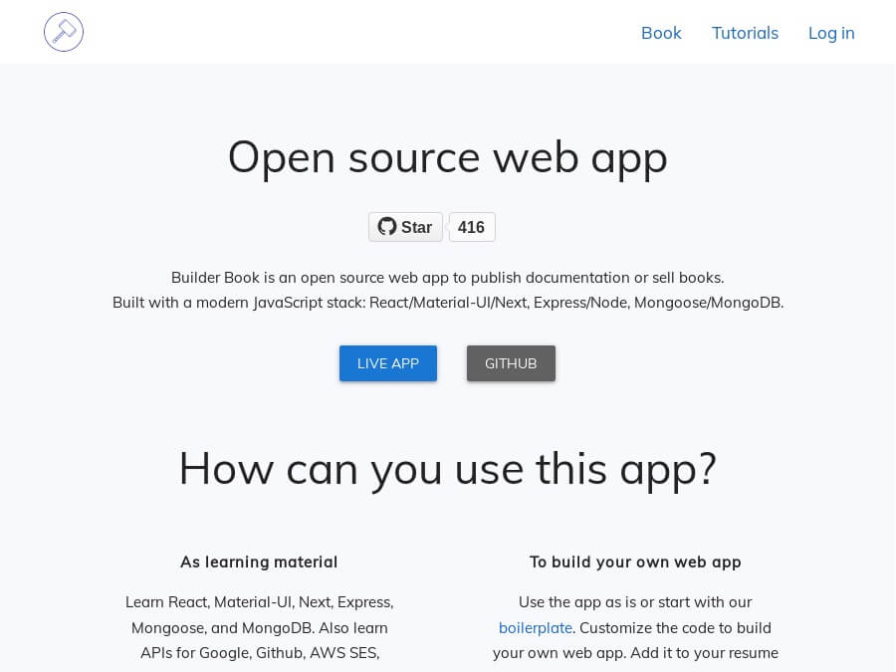The image size is (896, 672).
Task: Click the 'Built with a modern JavaScript stack' line
Action: tap(447, 303)
